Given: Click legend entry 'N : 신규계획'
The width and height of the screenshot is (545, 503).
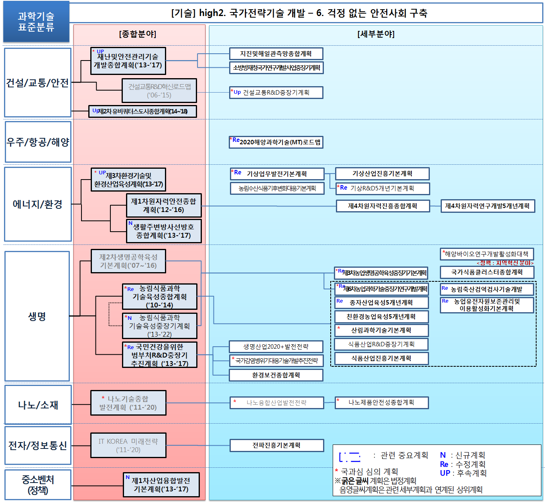Looking at the screenshot, I should (463, 455).
